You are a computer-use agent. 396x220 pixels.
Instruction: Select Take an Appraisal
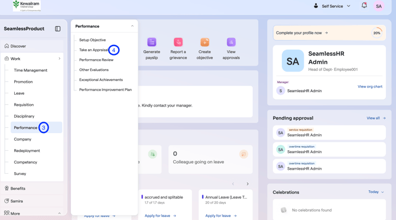pos(94,50)
